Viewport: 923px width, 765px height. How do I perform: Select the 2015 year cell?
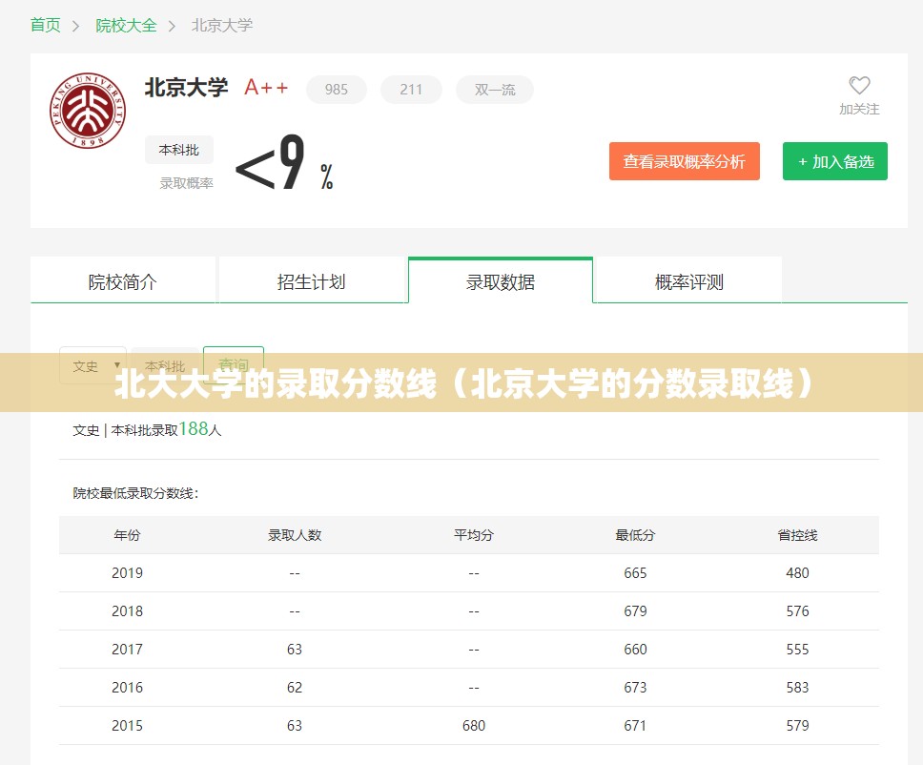pyautogui.click(x=127, y=726)
